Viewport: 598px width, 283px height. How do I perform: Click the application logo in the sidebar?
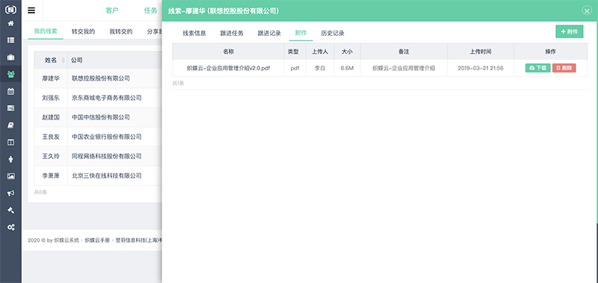(10, 10)
